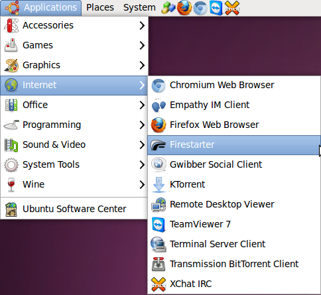321x295 pixels.
Task: Open XChat from the top panel icon
Action: tap(232, 8)
